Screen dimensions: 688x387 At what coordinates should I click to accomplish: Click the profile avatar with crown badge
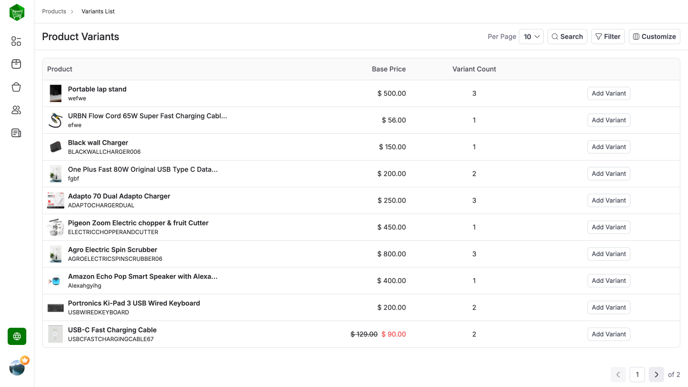pyautogui.click(x=18, y=367)
